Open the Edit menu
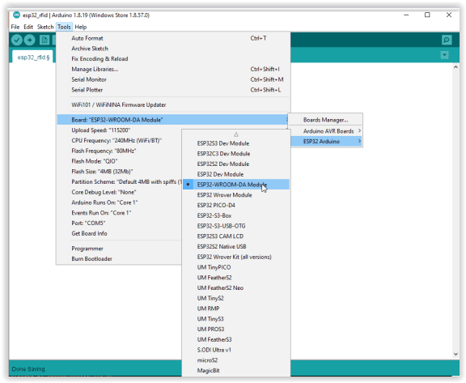 (x=28, y=27)
